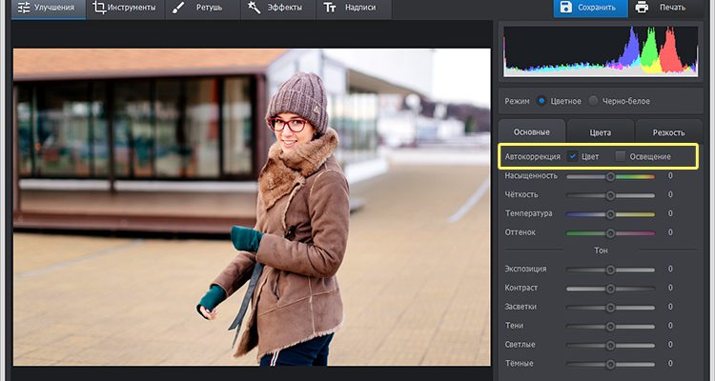The height and width of the screenshot is (381, 715).
Task: Click the Температура slider handle
Action: click(610, 213)
